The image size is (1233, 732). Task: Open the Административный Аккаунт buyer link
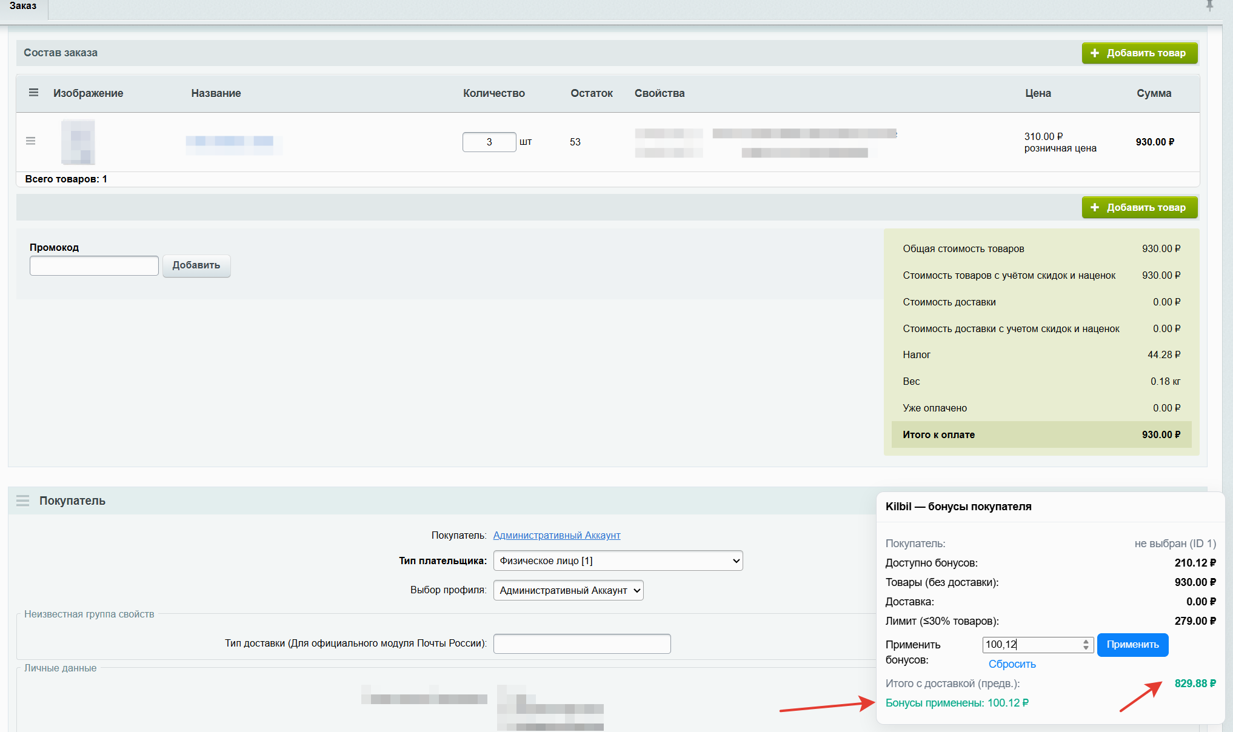pyautogui.click(x=556, y=535)
